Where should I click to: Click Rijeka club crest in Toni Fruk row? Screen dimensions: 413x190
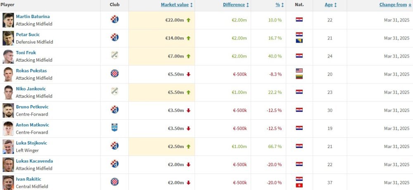114,56
